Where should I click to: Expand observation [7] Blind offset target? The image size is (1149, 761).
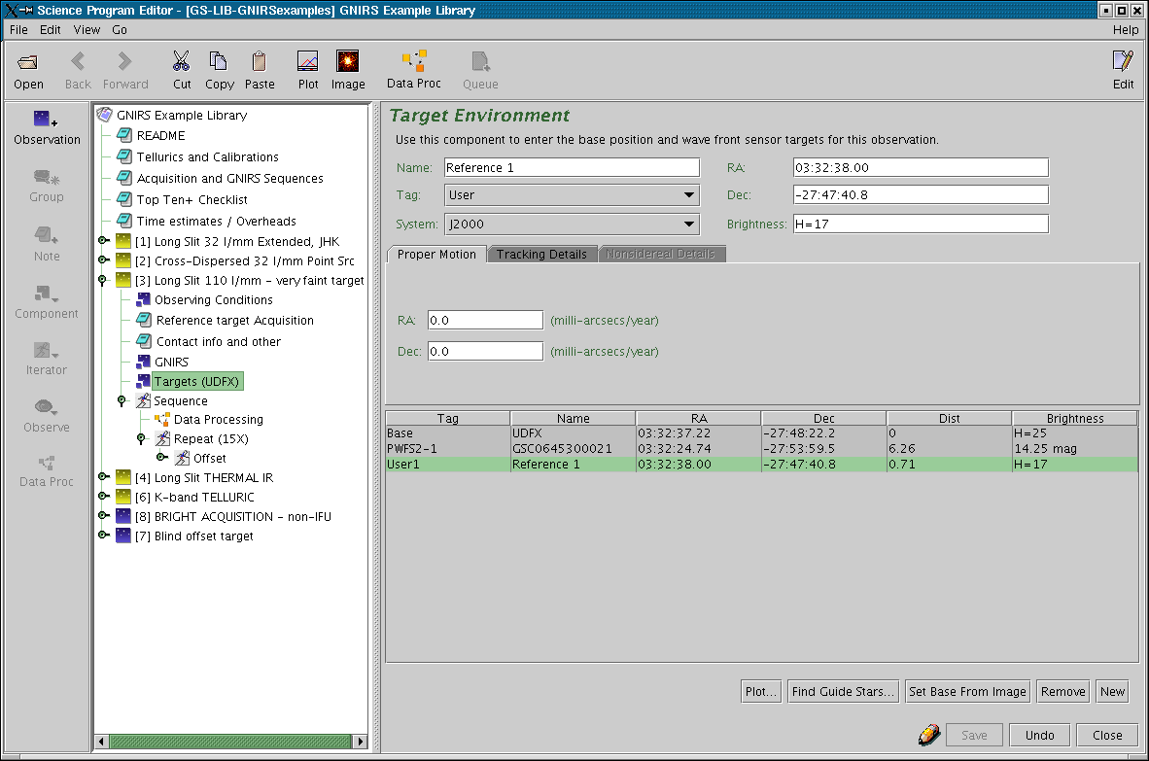tap(103, 536)
